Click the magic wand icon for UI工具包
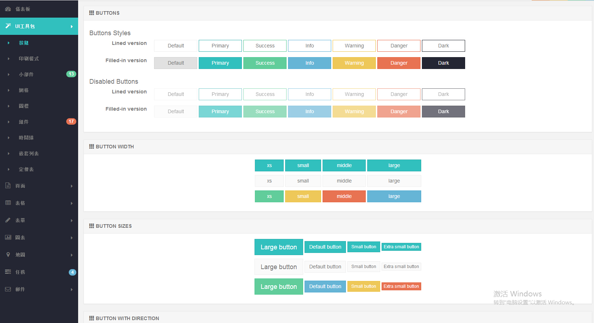This screenshot has width=594, height=323. 8,26
